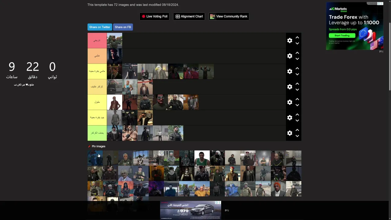Move the تاريخي tier row down
The image size is (391, 220).
point(297,43)
